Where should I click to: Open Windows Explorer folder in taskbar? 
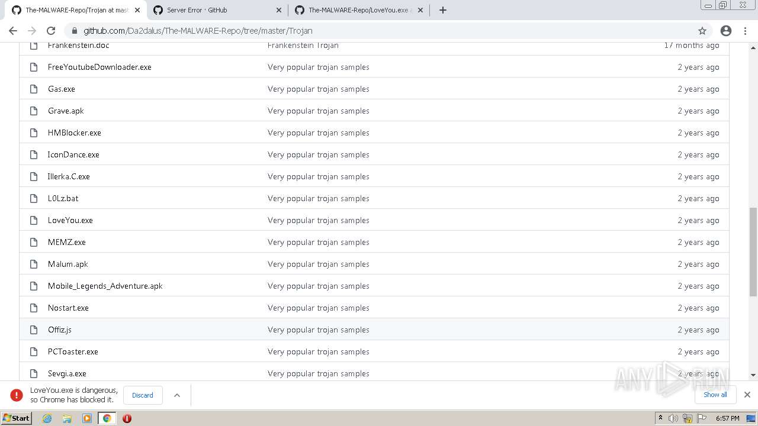tap(67, 418)
